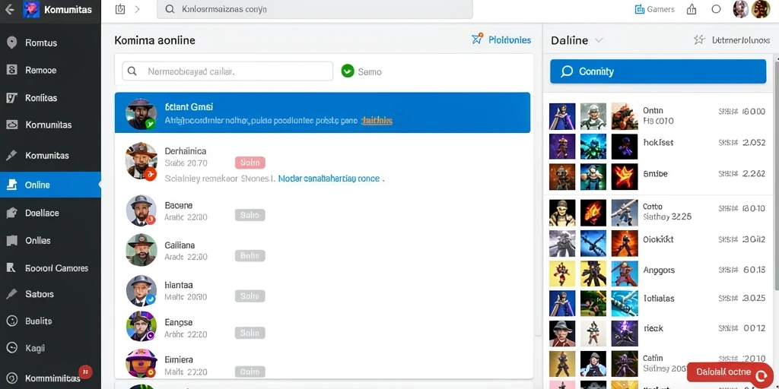
Task: Select Online in the left sidebar
Action: pos(50,185)
